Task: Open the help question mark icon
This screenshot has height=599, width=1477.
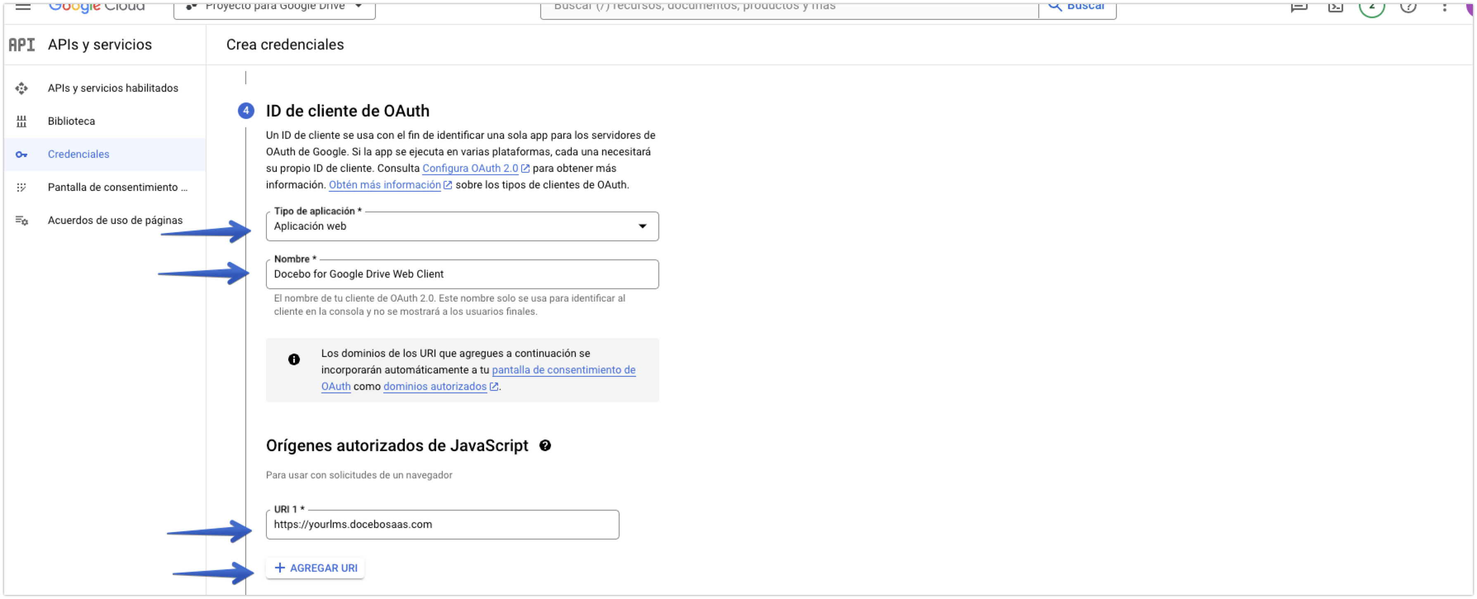Action: pos(1408,7)
